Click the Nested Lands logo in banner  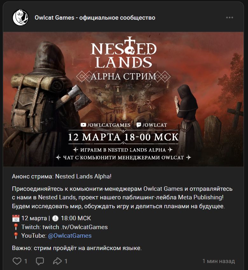pos(123,52)
